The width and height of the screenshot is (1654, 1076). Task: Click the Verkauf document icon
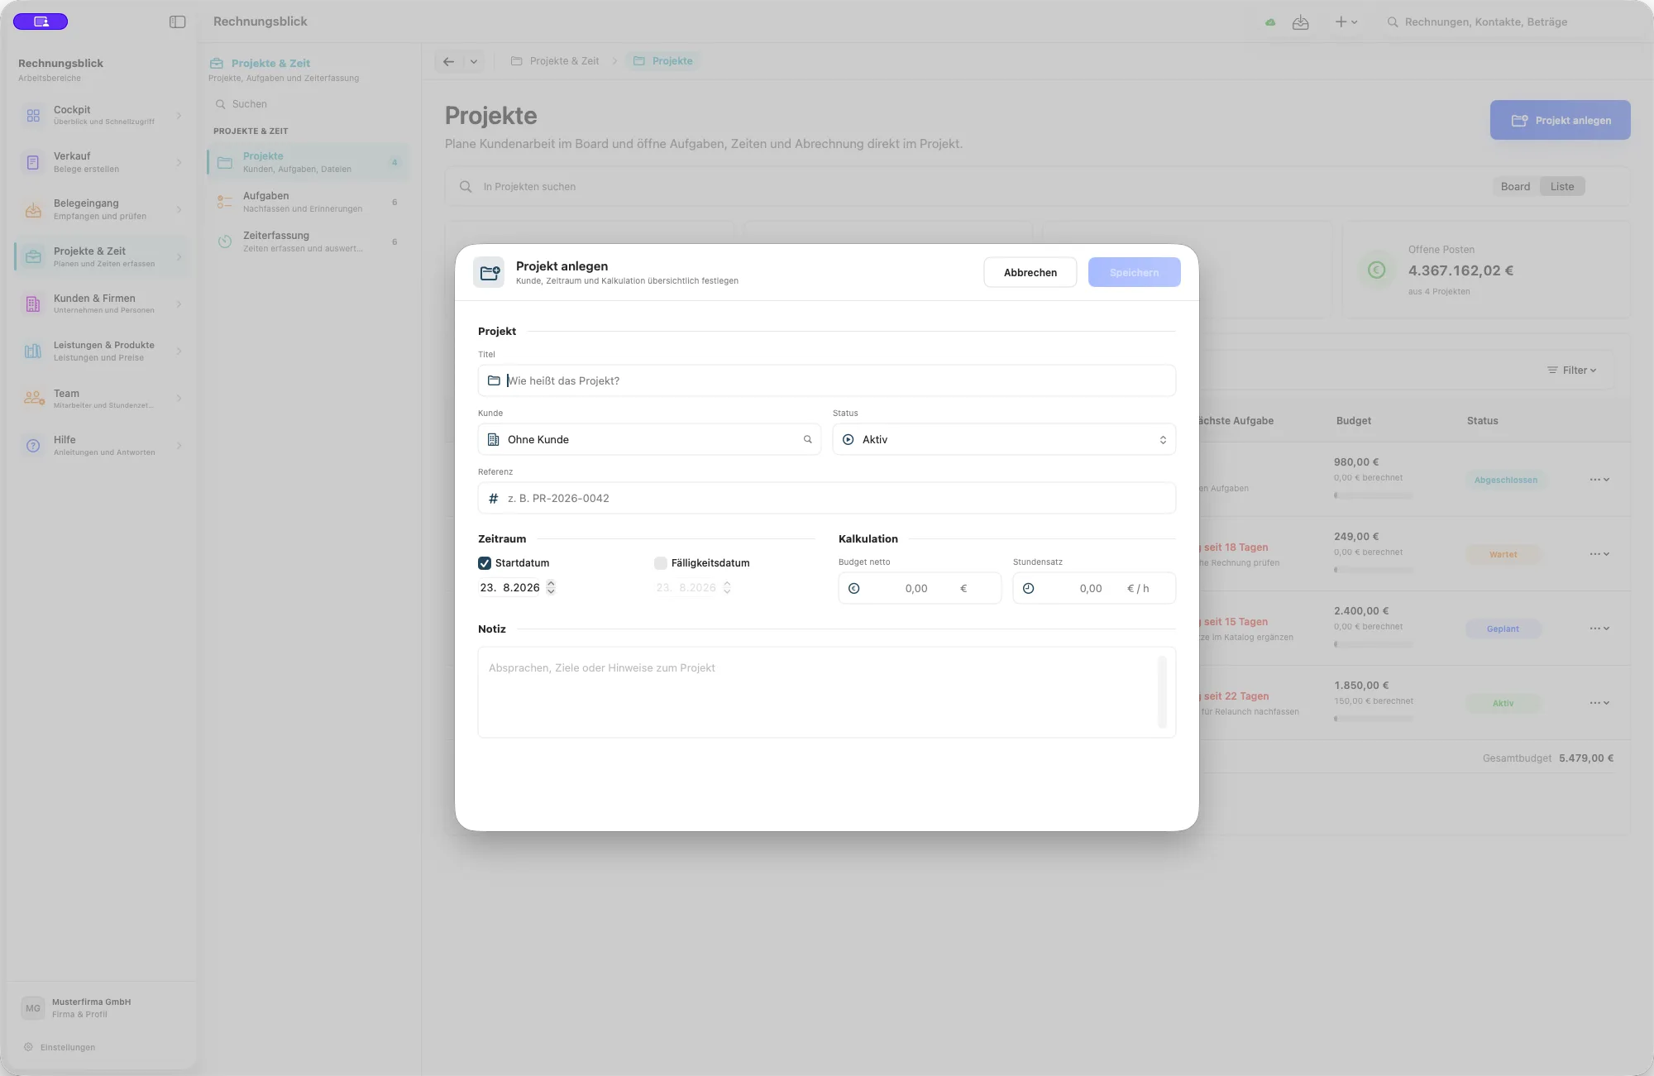[33, 163]
